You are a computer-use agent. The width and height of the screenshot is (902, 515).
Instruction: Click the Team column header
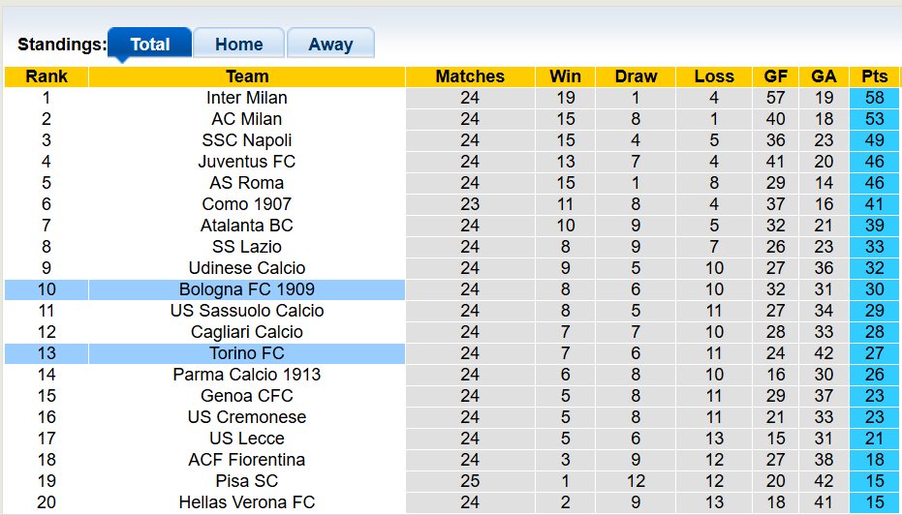[246, 76]
